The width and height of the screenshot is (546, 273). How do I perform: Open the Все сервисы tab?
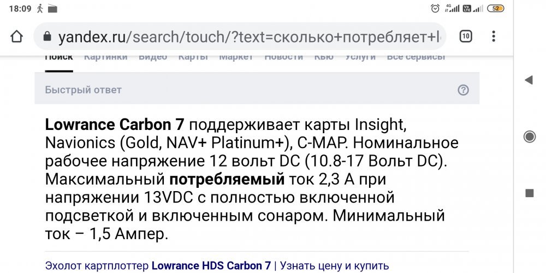(x=416, y=57)
